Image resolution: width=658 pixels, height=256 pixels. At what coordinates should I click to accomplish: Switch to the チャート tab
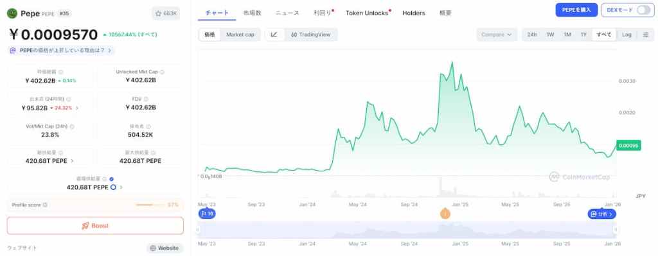[217, 13]
